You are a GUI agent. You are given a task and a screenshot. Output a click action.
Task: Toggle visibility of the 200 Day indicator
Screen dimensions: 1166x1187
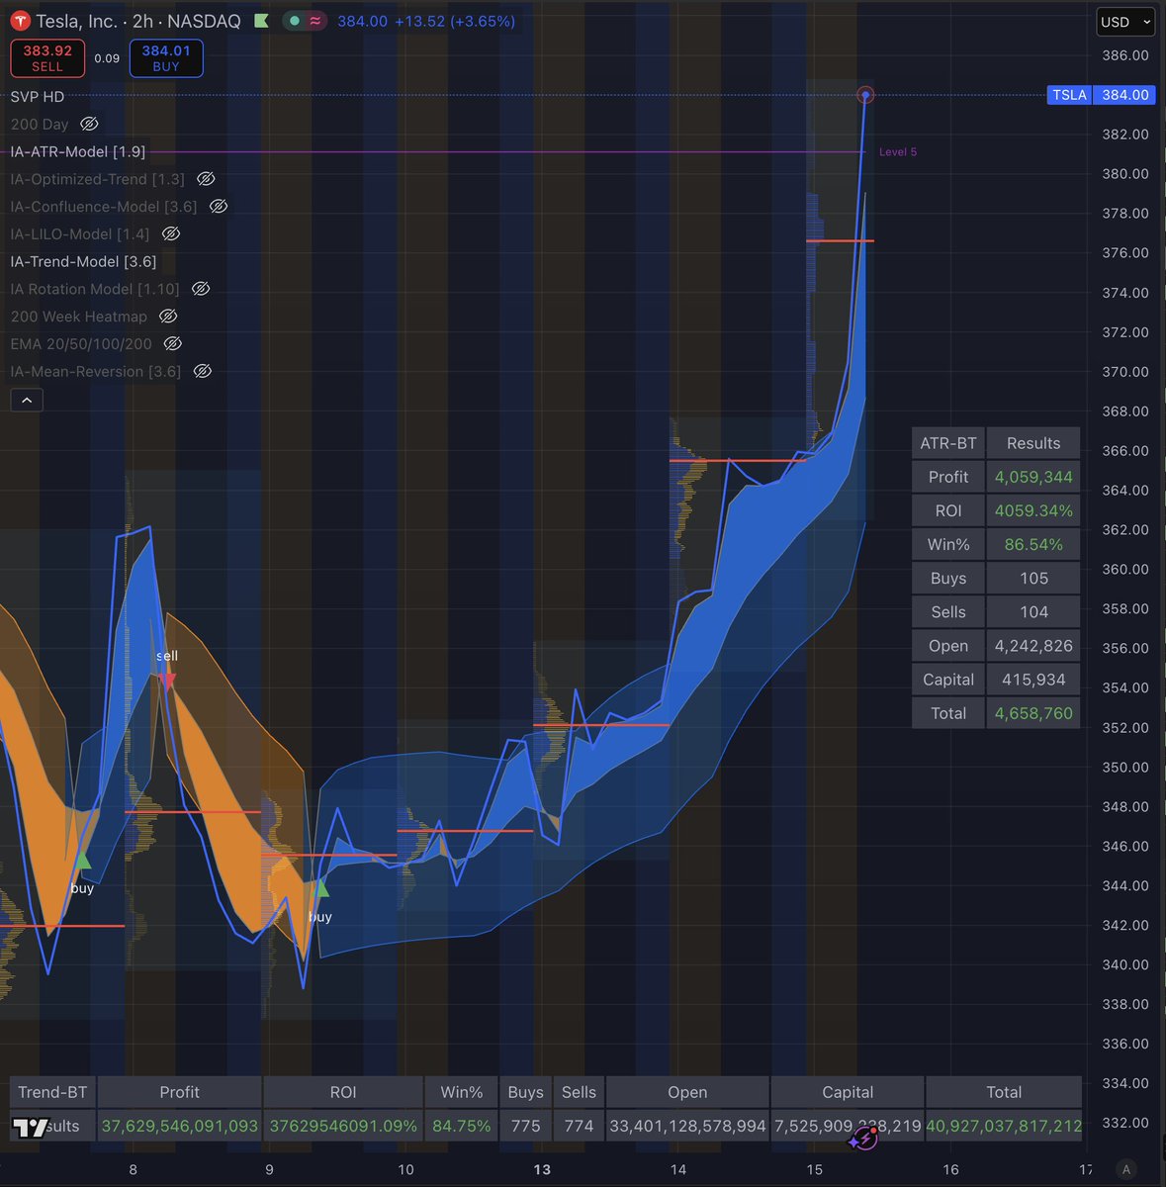click(89, 125)
